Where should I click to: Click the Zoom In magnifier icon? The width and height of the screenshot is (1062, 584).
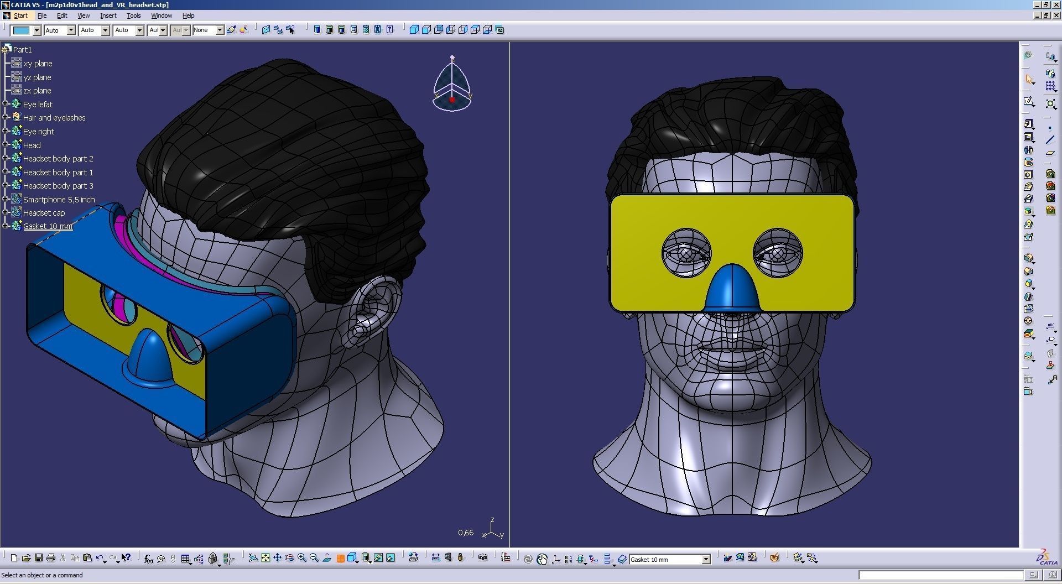click(302, 558)
